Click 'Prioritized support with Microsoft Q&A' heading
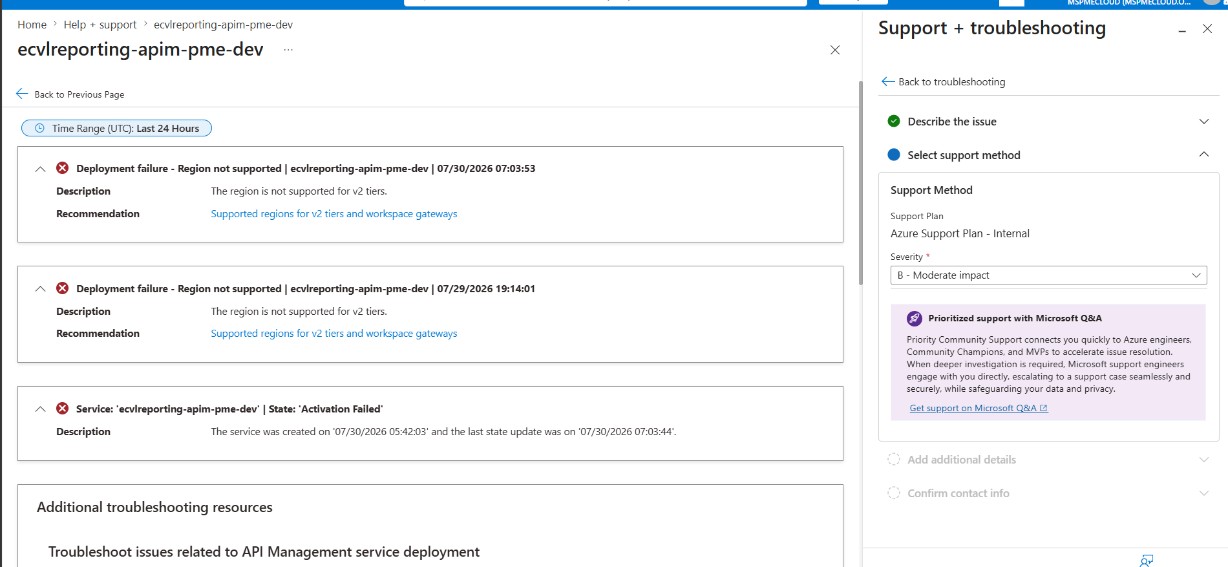Screen dimensions: 1228x567 point(1015,318)
